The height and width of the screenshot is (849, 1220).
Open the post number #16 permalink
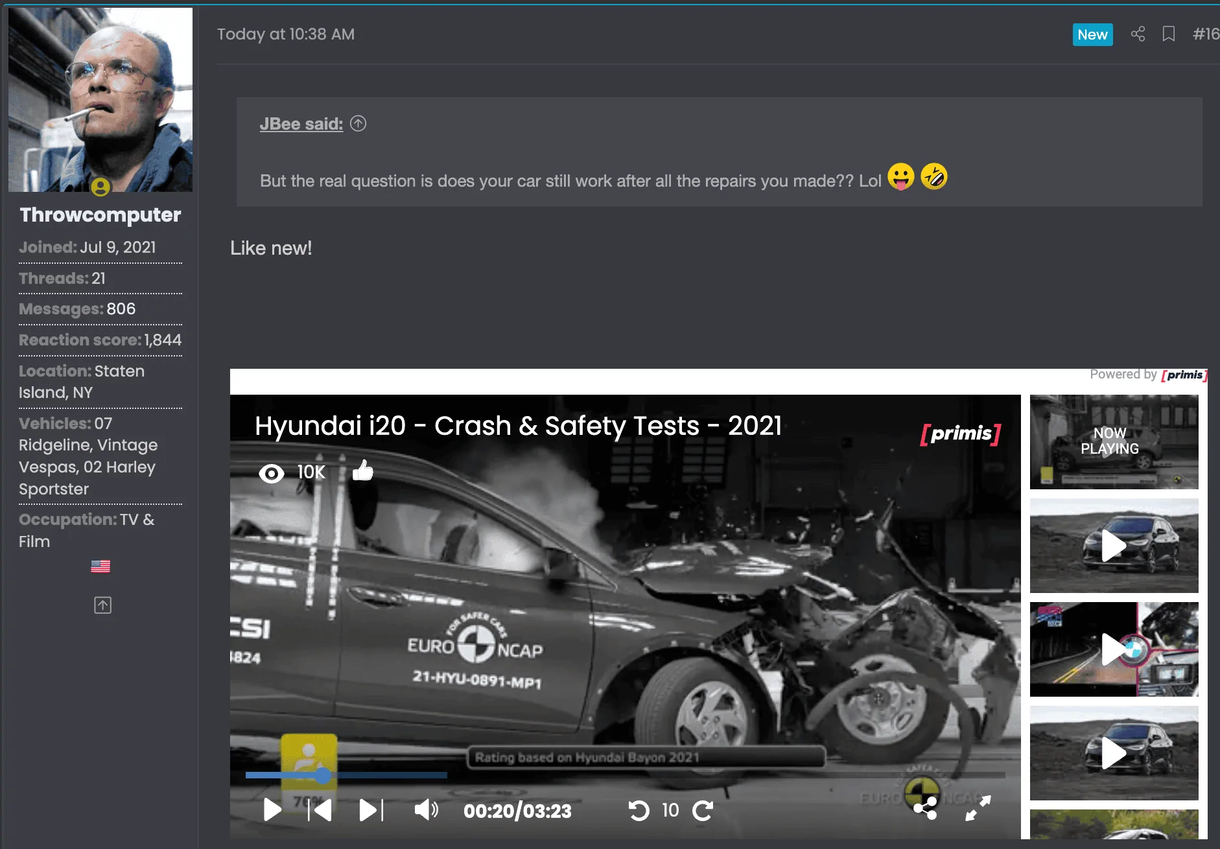1206,34
